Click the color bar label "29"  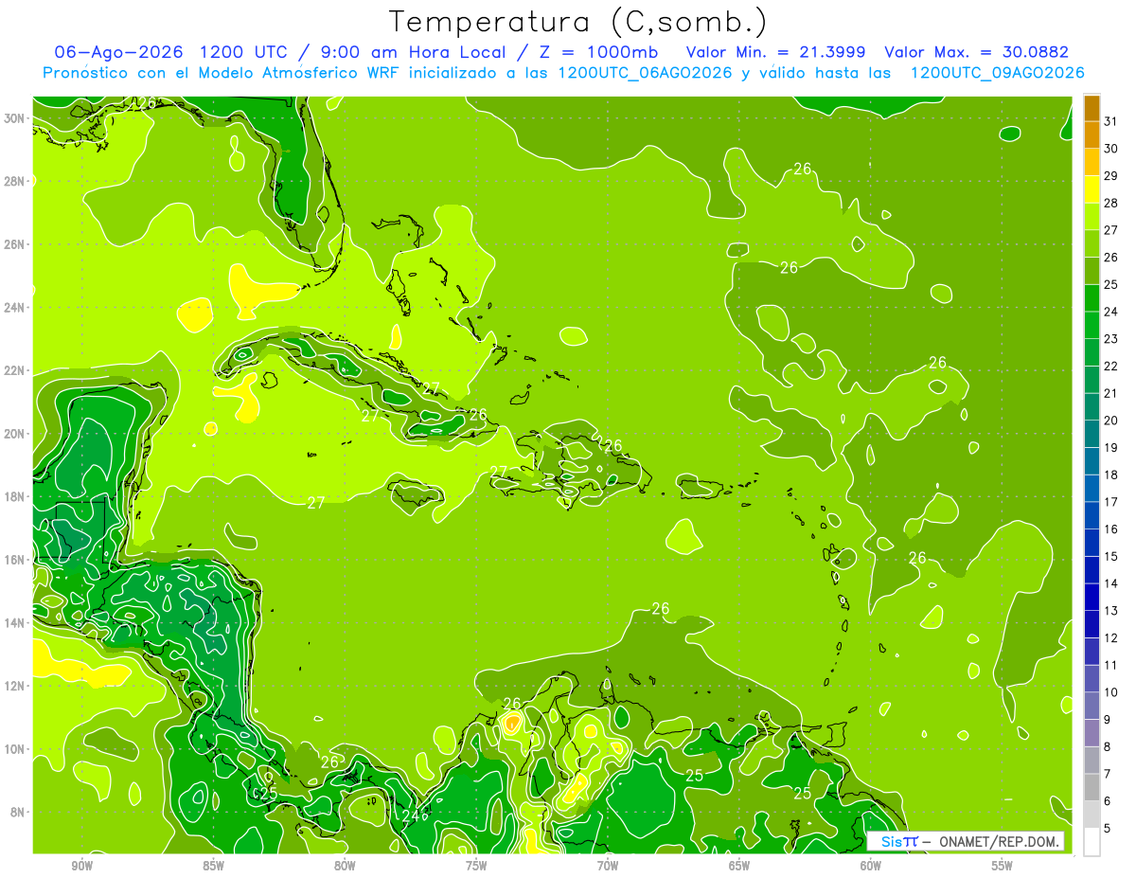1111,176
